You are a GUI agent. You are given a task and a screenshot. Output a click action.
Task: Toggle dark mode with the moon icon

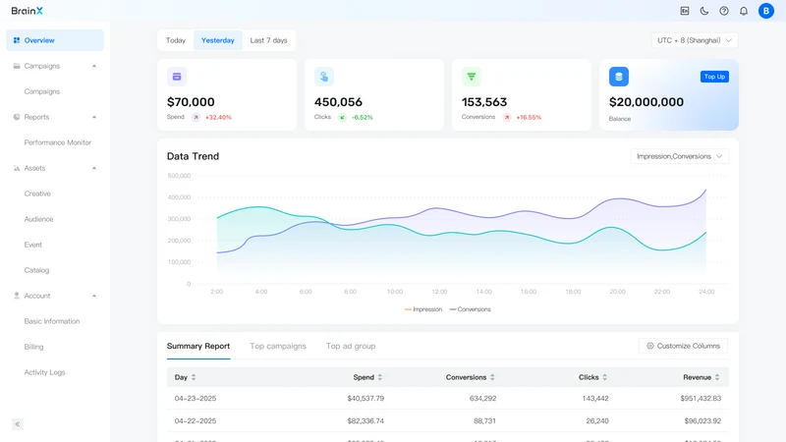704,11
